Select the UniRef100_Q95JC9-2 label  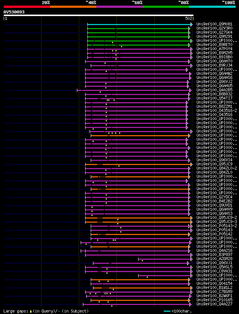217,217
